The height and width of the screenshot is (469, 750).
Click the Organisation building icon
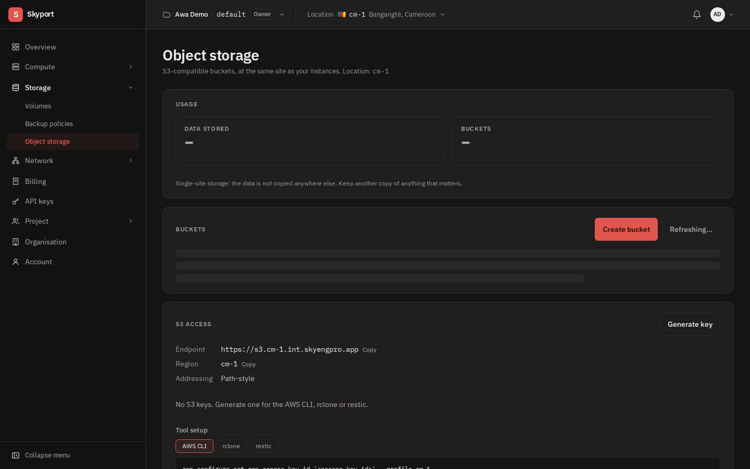[16, 242]
